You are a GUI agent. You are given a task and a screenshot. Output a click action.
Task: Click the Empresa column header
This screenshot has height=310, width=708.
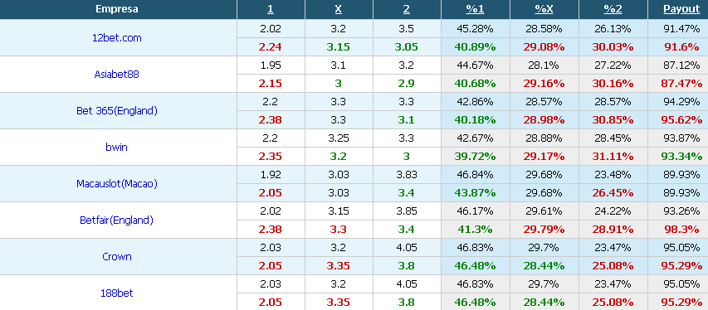pos(117,9)
